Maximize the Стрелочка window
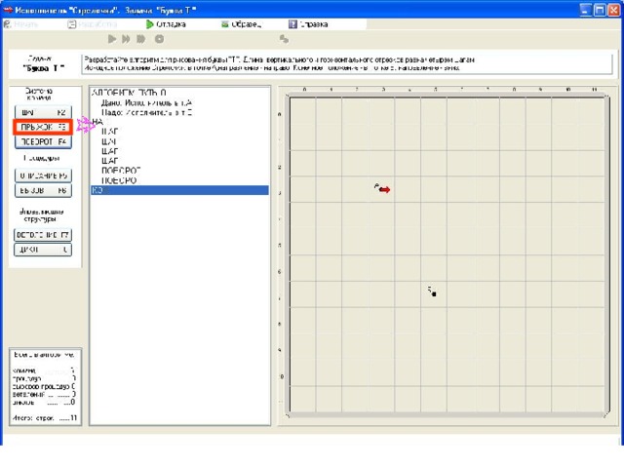 pos(600,10)
